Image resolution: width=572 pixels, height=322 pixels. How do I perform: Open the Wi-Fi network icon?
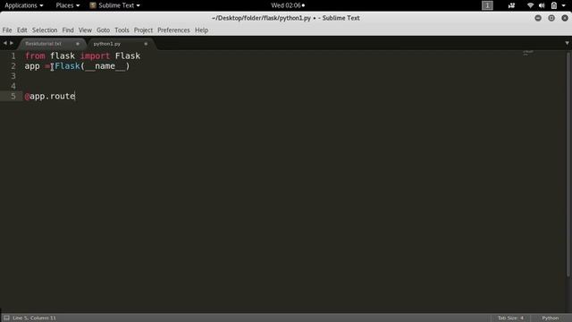pyautogui.click(x=530, y=5)
